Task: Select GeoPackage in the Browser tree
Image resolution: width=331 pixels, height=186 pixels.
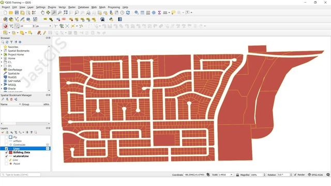Action: pyautogui.click(x=15, y=70)
